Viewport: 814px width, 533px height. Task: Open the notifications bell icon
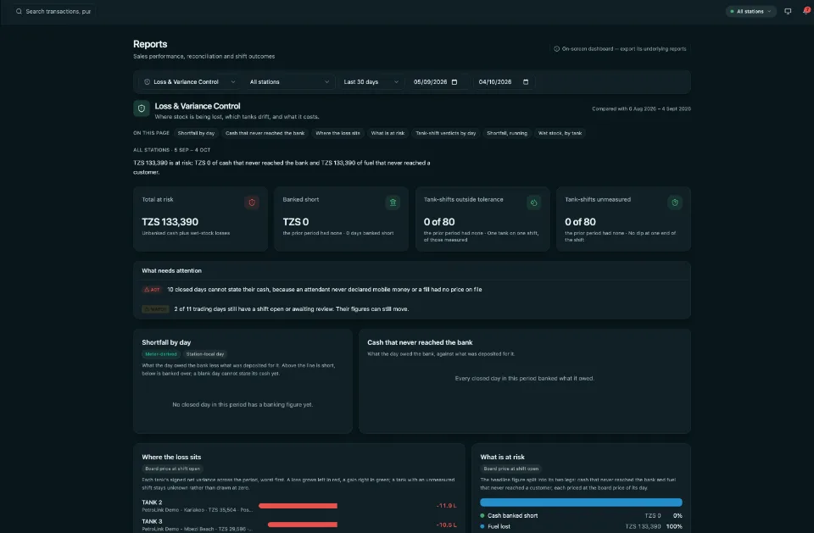(x=806, y=11)
